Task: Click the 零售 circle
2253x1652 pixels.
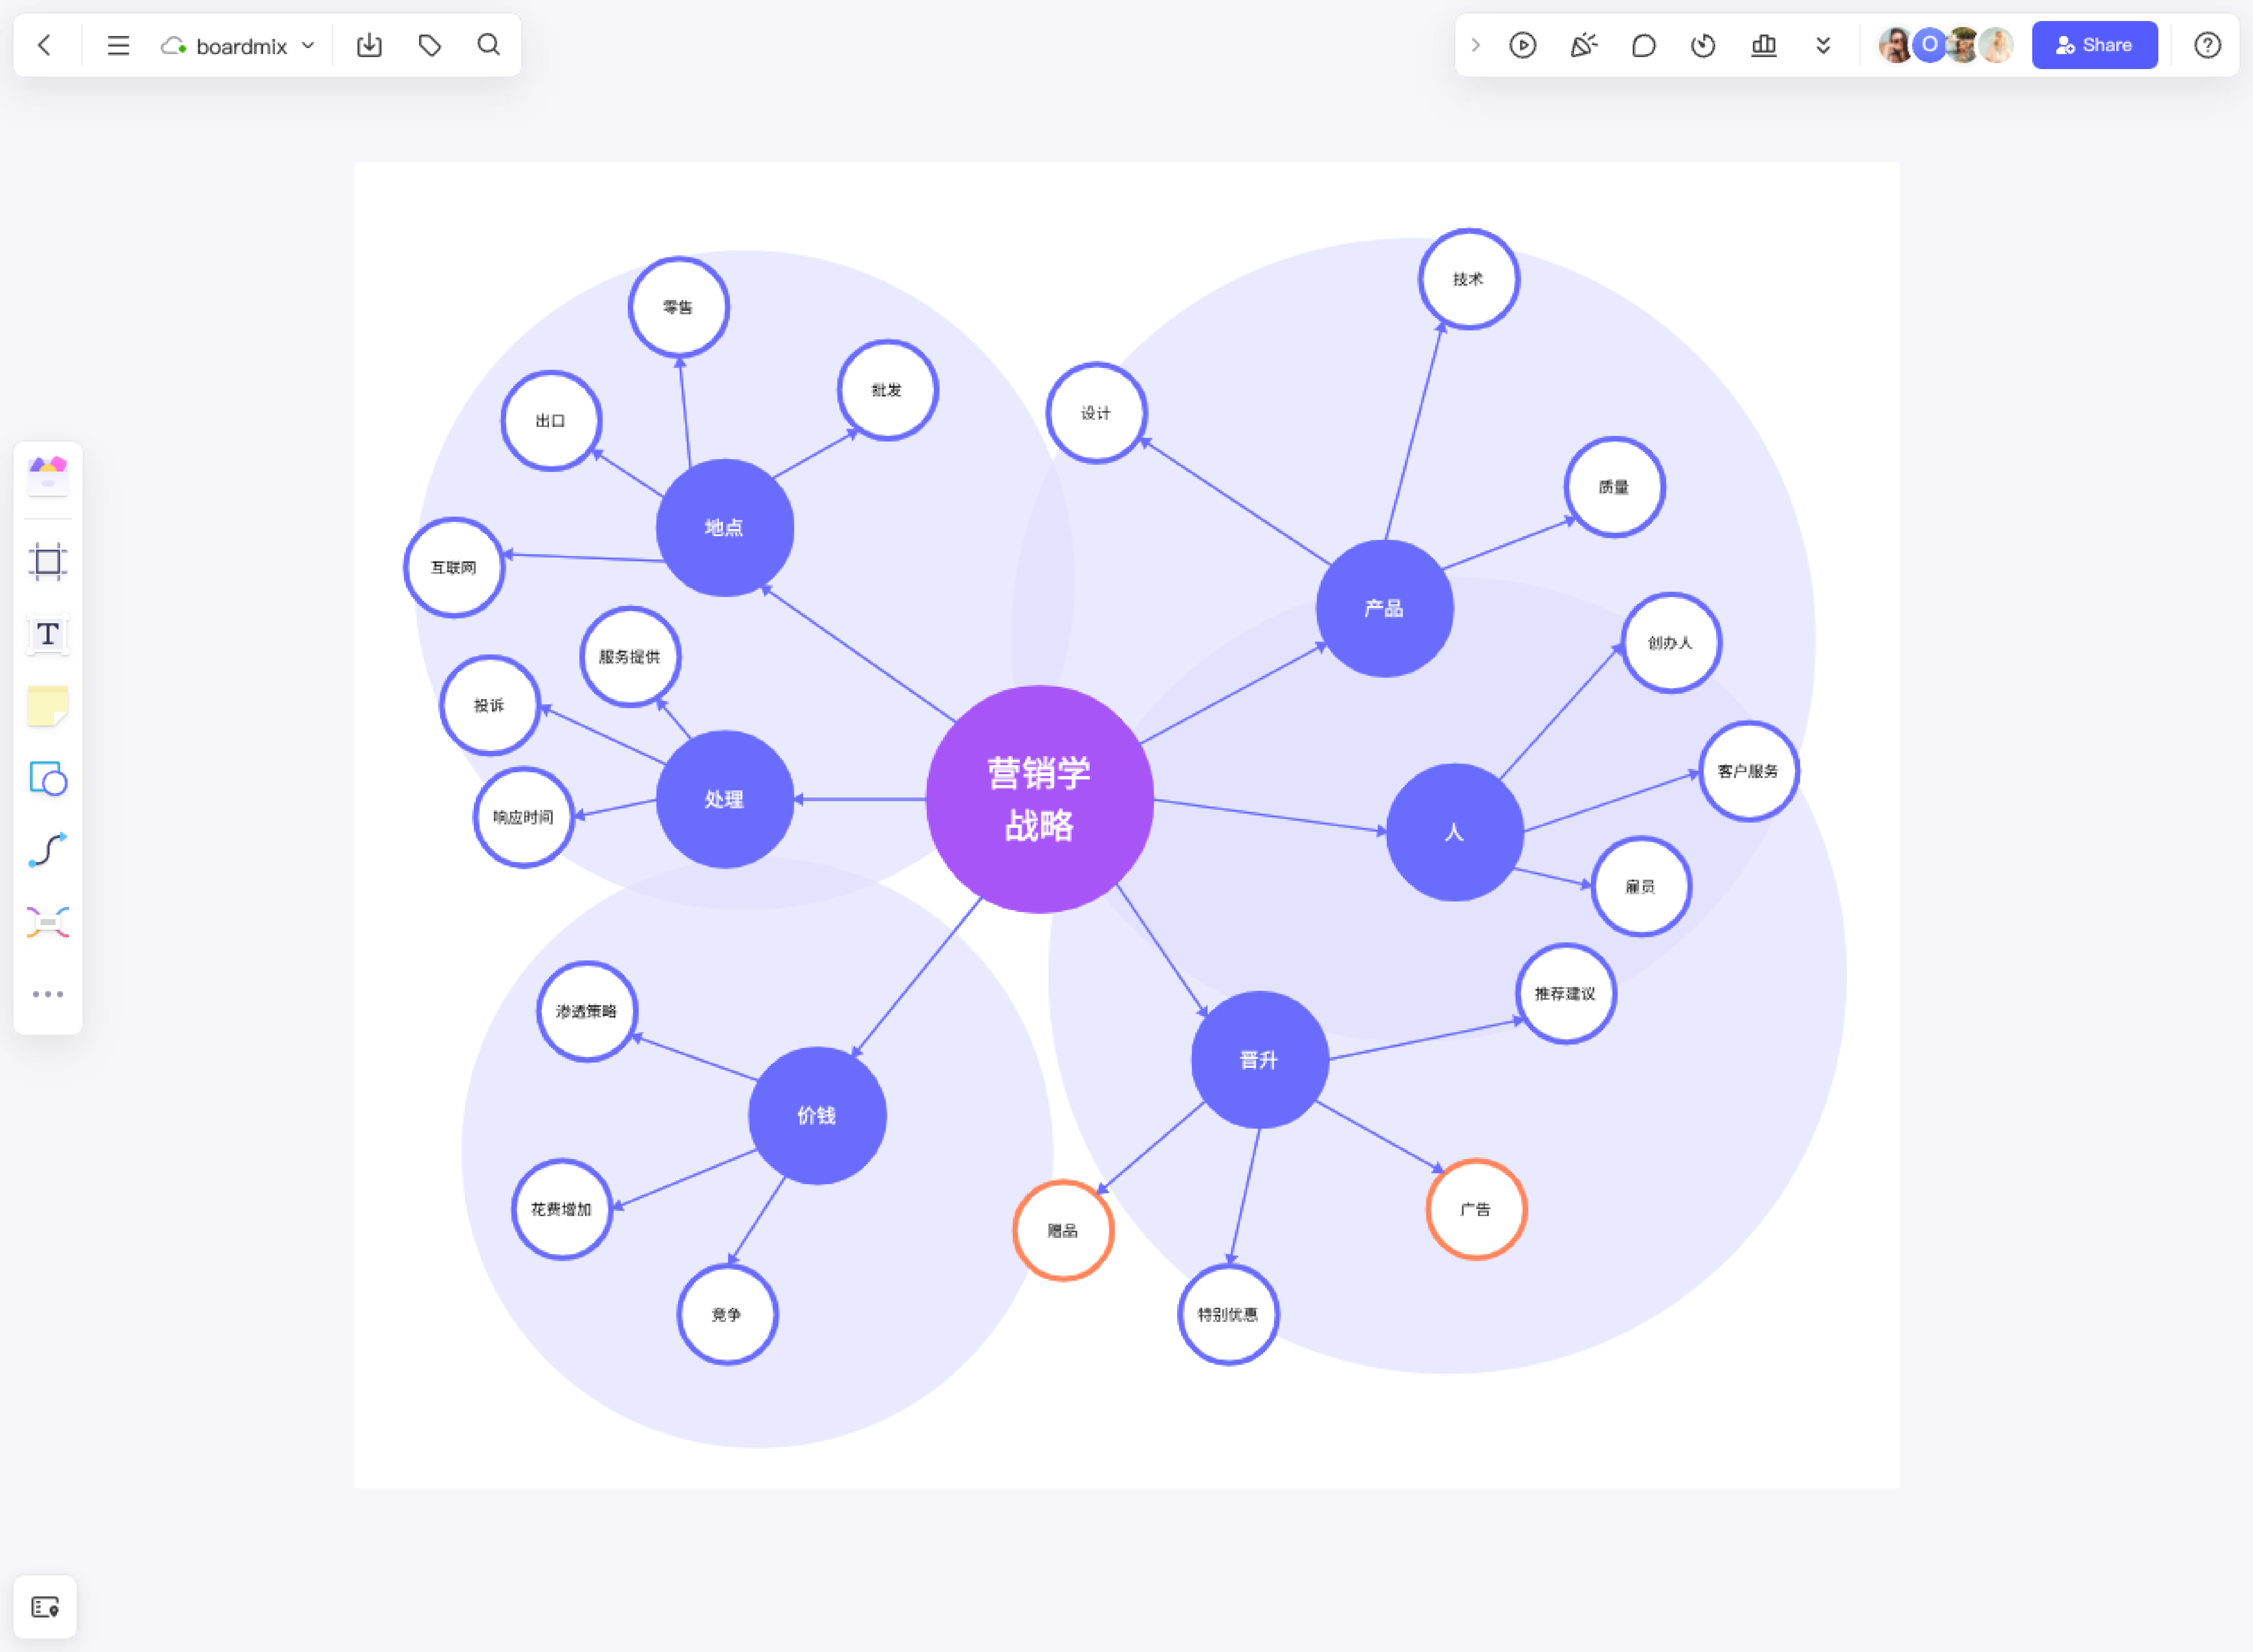Action: pos(678,307)
